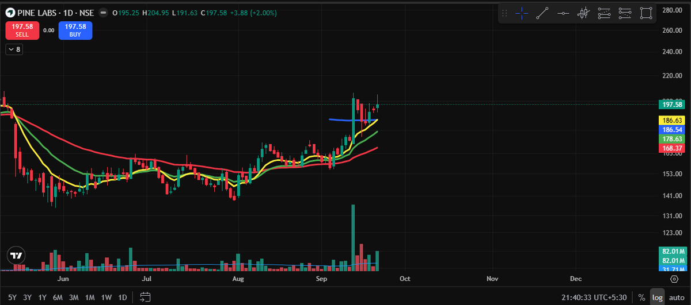Select the horizontal line drawing tool
This screenshot has height=305, width=691.
[563, 13]
